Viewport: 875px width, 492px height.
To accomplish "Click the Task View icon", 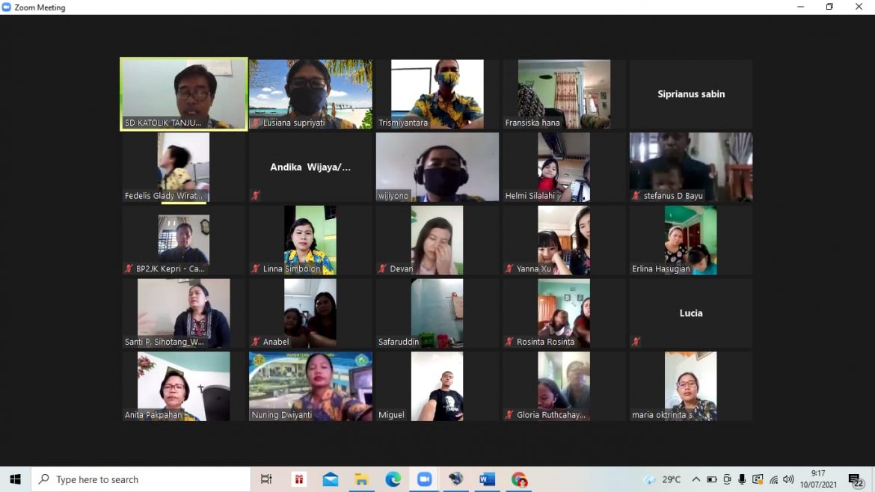I will tap(266, 479).
